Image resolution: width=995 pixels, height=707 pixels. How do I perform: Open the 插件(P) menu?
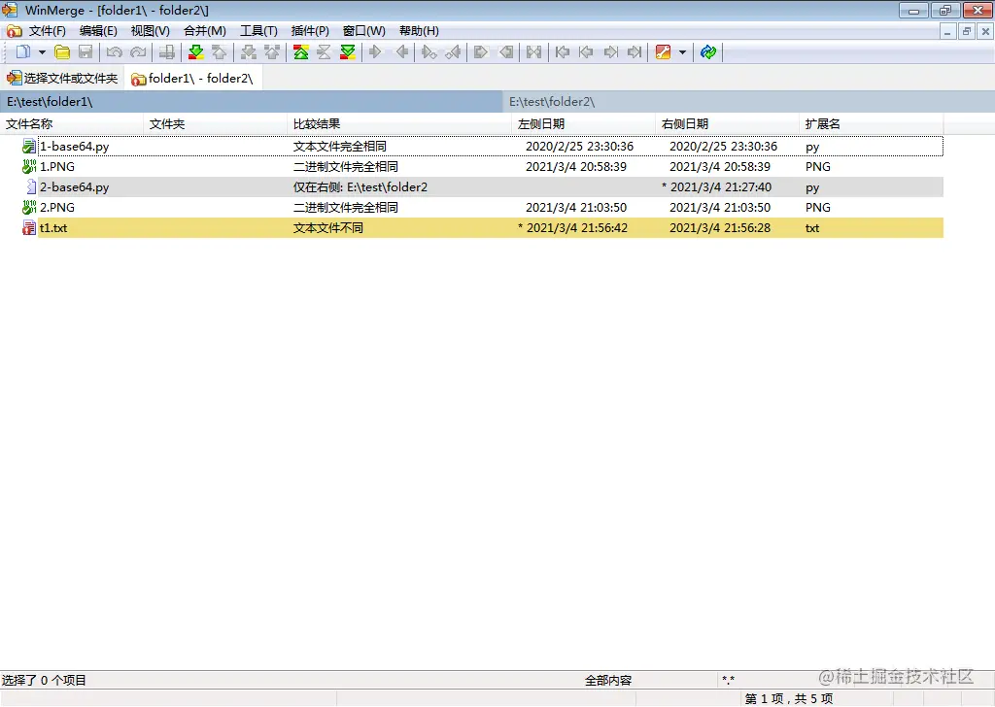[310, 31]
